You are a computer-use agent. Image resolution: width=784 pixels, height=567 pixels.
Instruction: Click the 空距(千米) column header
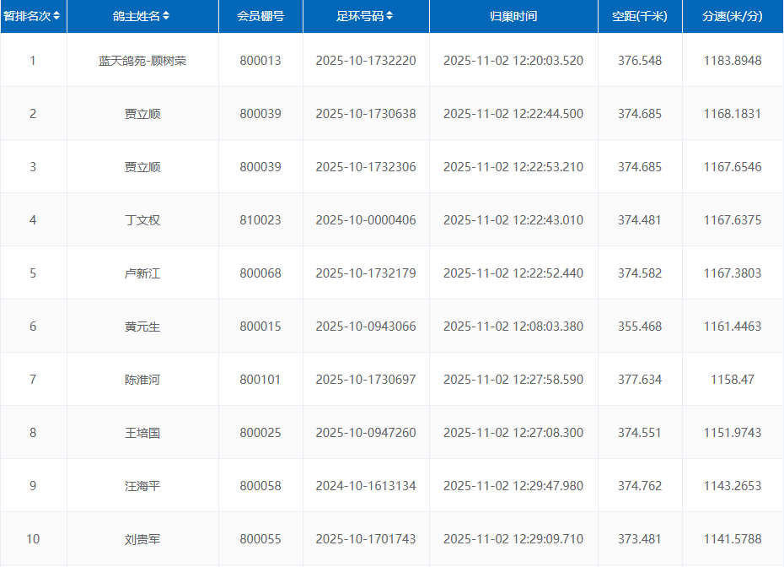pos(640,17)
